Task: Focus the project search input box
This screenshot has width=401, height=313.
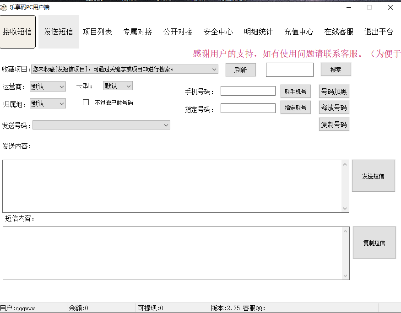Action: (289, 70)
